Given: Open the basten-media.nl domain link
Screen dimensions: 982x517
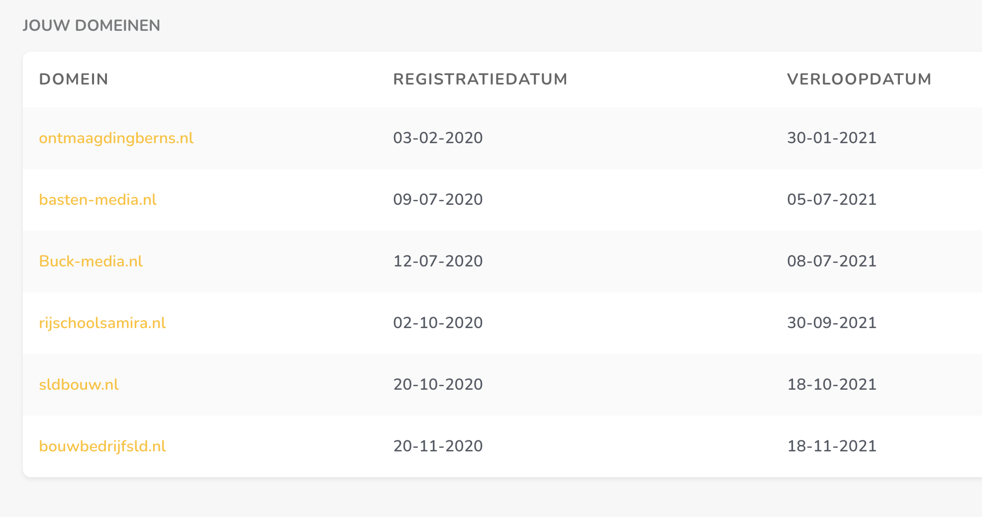Looking at the screenshot, I should [98, 200].
